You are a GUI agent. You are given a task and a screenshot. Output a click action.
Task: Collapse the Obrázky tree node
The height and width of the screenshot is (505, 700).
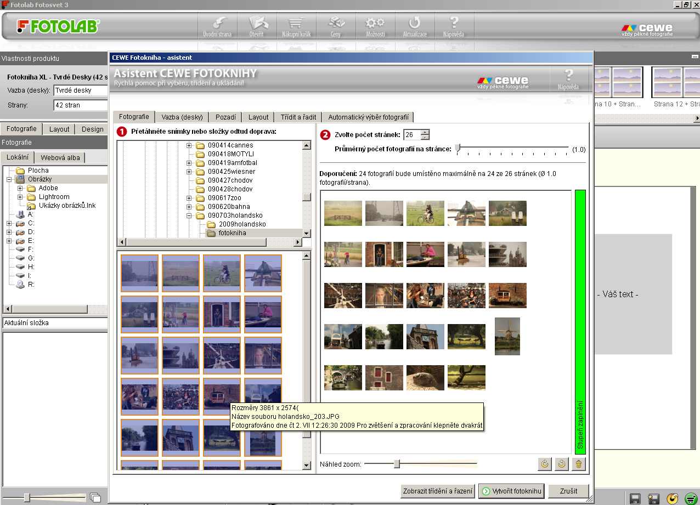pos(9,179)
